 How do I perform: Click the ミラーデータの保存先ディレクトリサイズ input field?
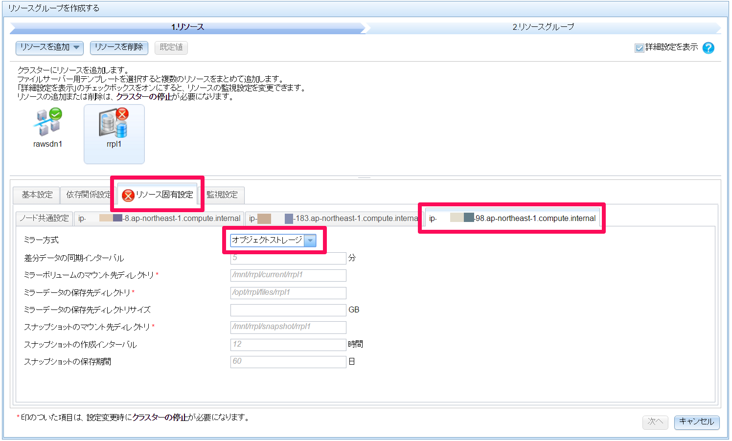pyautogui.click(x=288, y=310)
